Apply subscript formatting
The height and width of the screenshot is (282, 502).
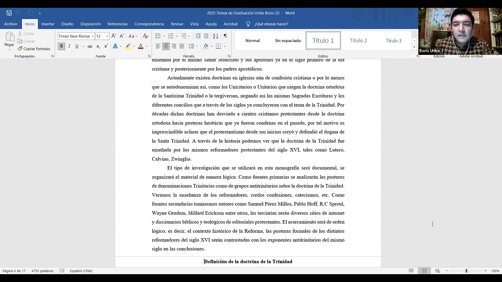tap(98, 46)
